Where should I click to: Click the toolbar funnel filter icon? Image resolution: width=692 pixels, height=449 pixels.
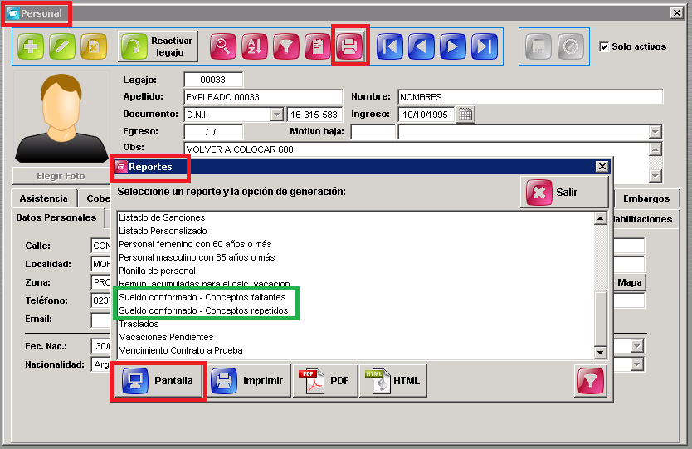click(286, 46)
